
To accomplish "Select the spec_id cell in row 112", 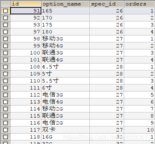I will 107,95.
